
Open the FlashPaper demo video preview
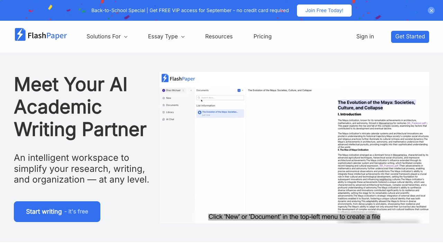click(x=294, y=148)
